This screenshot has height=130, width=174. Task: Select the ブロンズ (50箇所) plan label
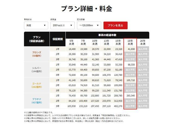point(37,54)
